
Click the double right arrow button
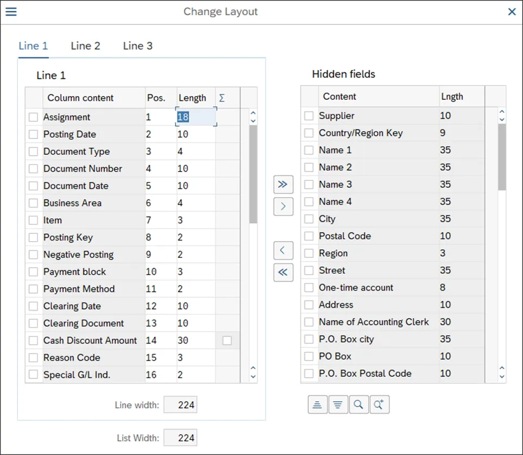tap(283, 185)
